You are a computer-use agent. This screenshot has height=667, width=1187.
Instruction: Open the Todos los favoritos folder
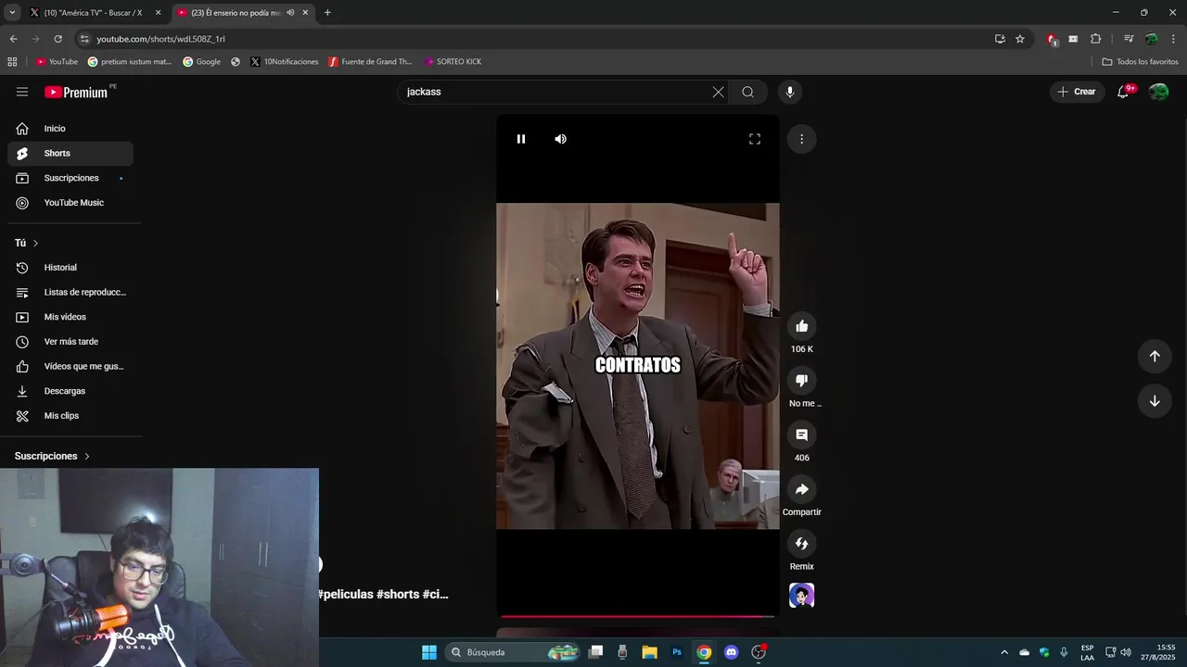pos(1140,62)
